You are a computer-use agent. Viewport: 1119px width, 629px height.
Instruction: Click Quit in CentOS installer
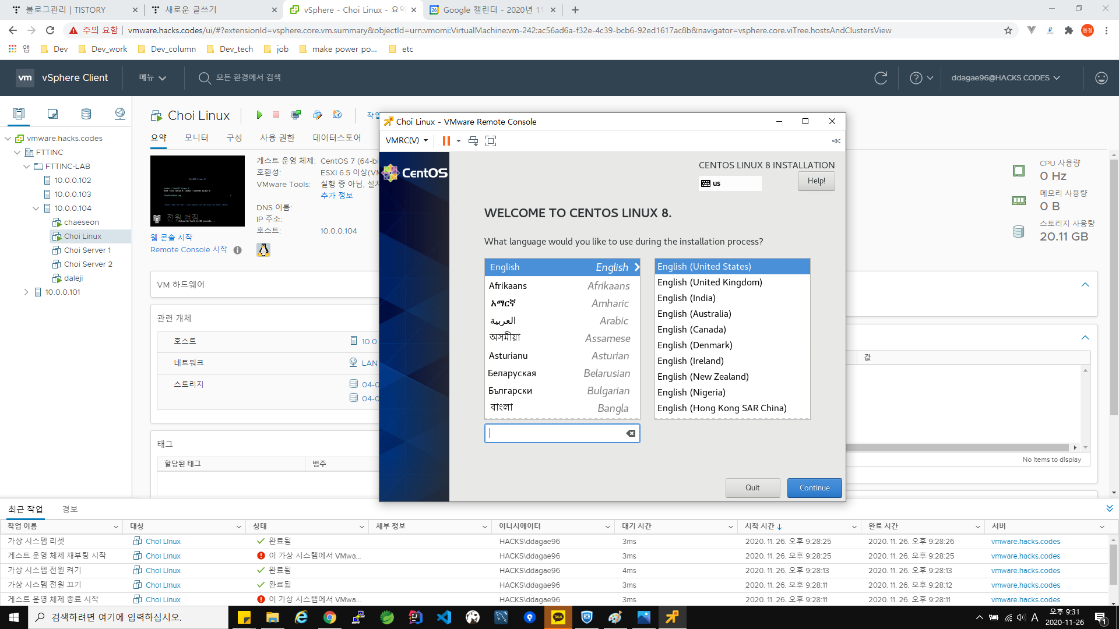(752, 487)
